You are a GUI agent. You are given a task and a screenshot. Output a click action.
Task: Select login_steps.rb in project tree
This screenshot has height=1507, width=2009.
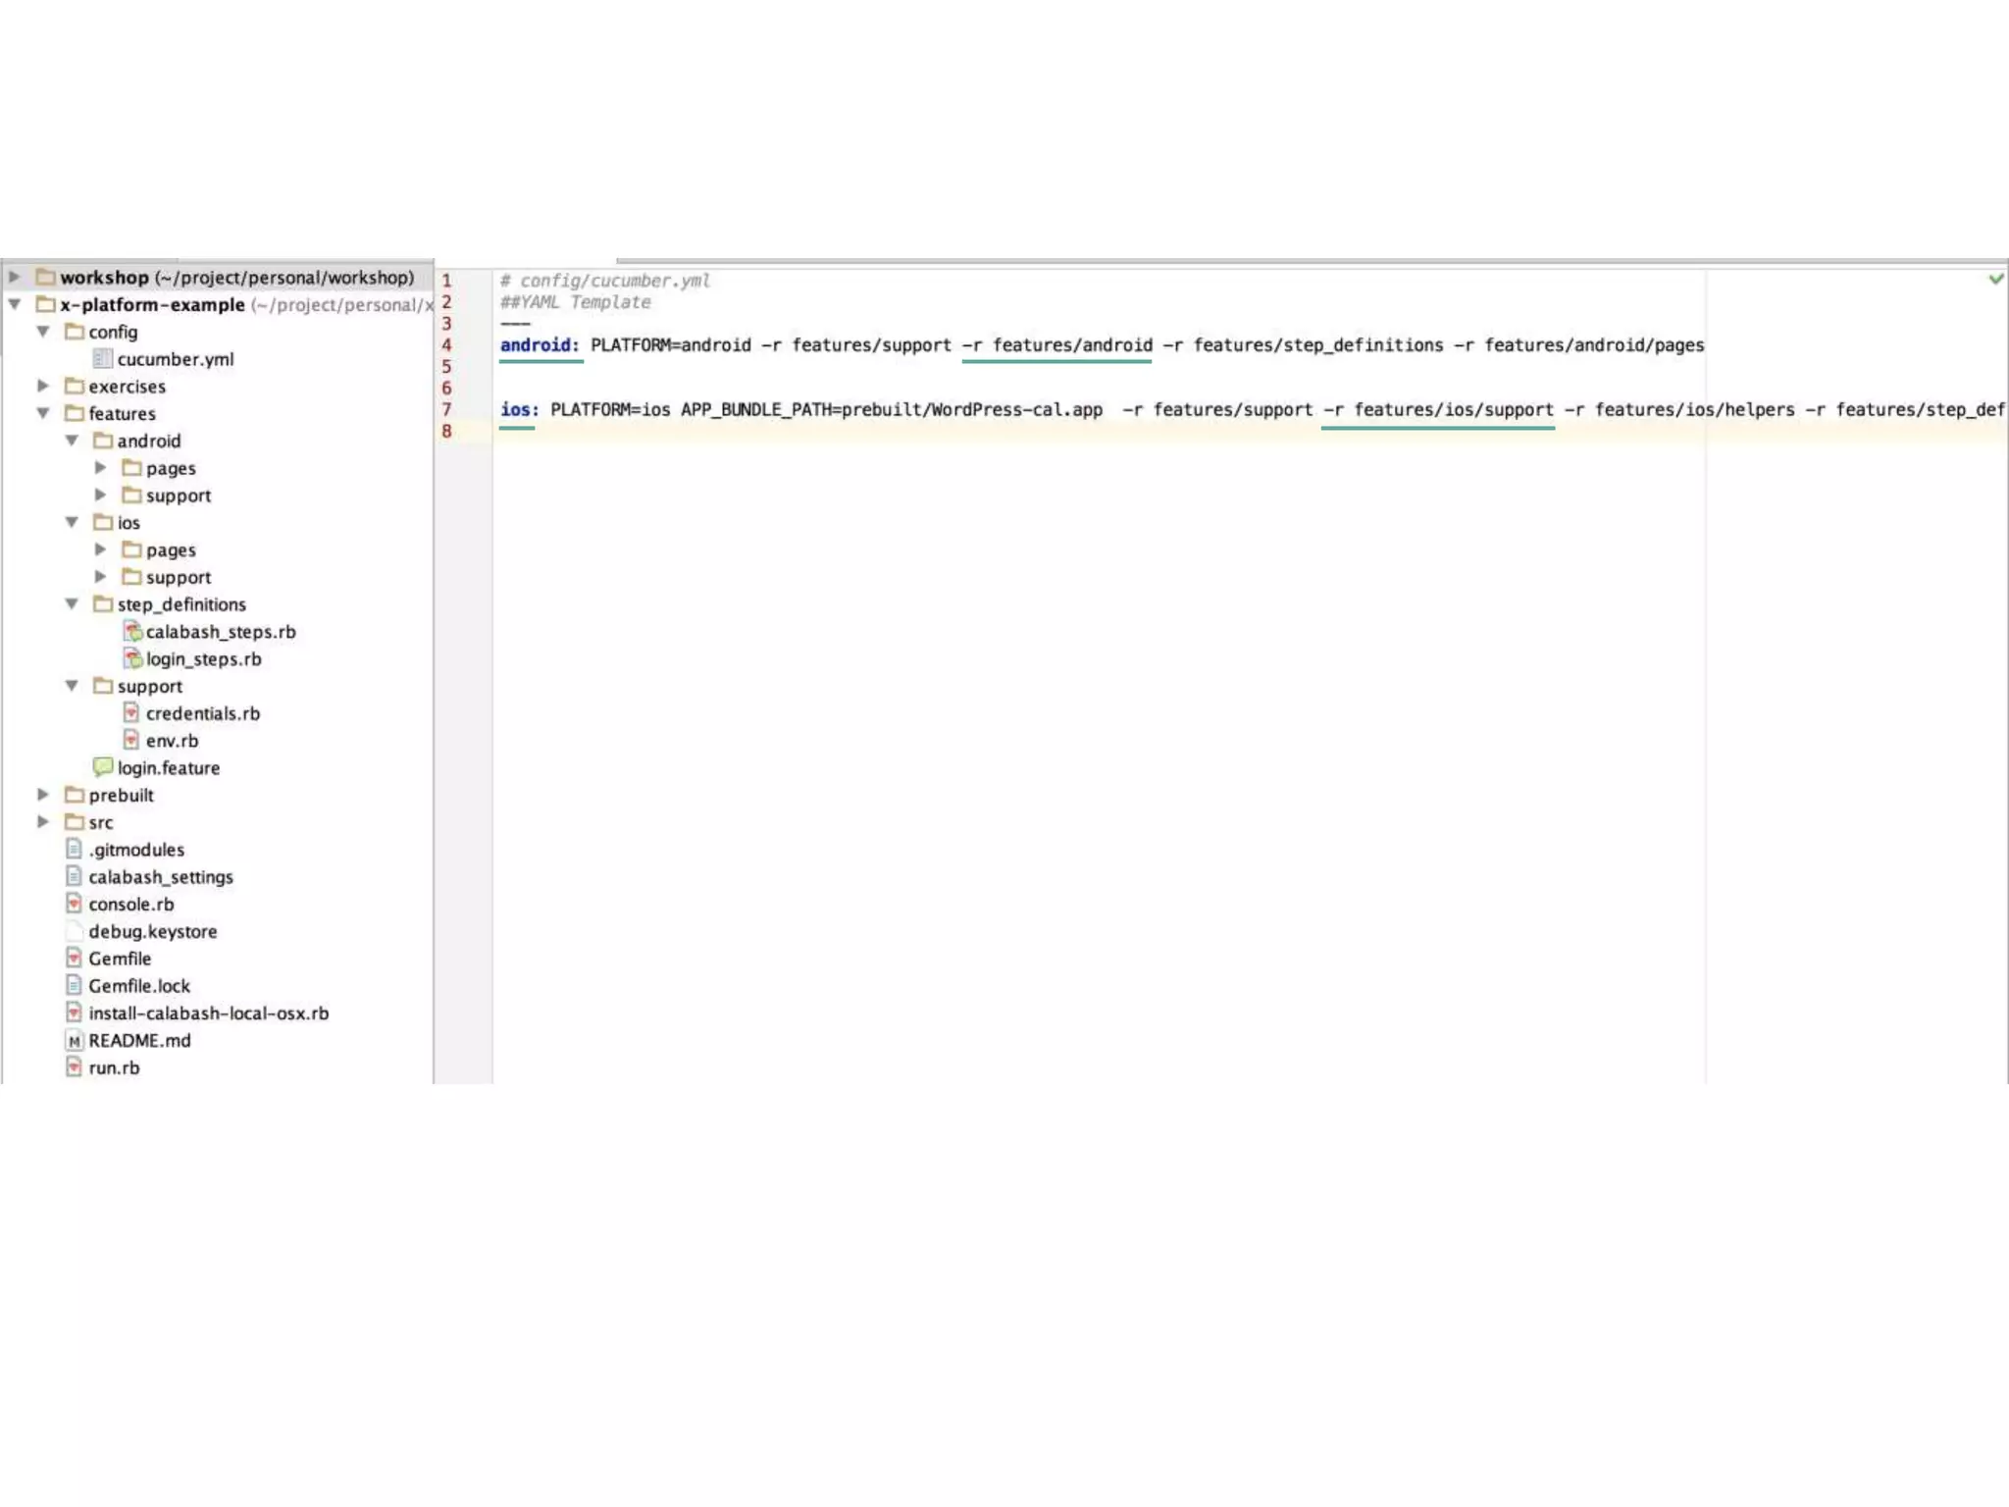(x=203, y=659)
